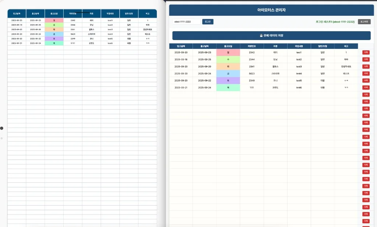Screen dimensions: 377x227
Task: Click the orange 화 cell in admin table
Action: point(228,66)
